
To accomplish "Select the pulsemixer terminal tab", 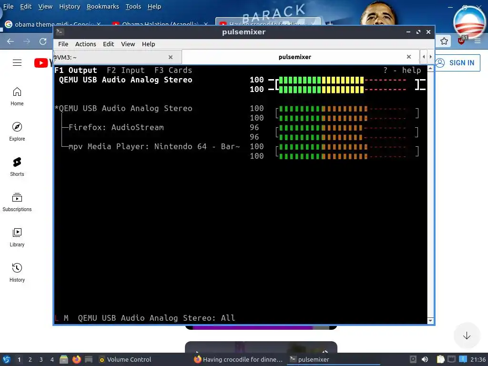I will point(300,57).
